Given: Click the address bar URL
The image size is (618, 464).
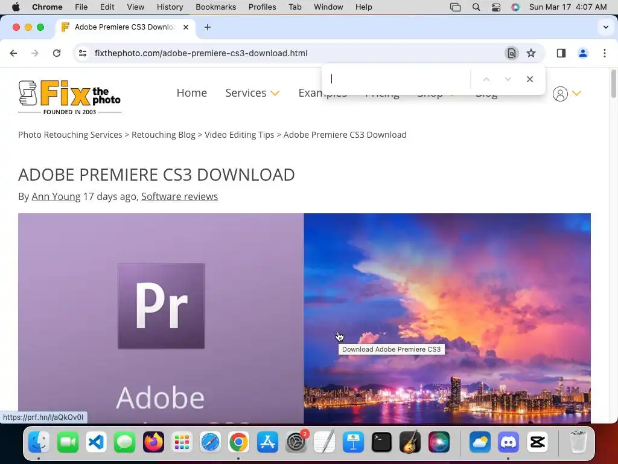Looking at the screenshot, I should (201, 53).
